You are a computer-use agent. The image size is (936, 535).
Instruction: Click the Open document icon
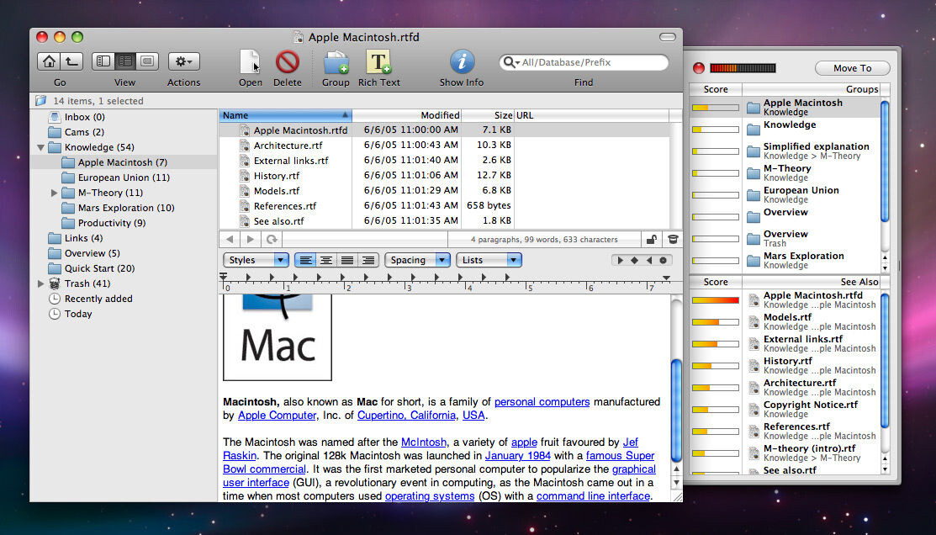(x=250, y=62)
